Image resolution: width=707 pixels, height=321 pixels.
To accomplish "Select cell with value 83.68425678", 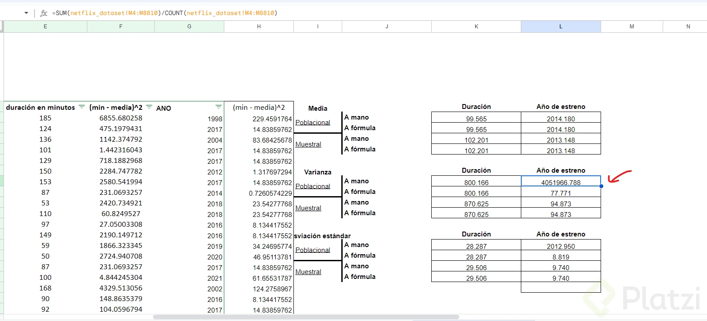I will [259, 140].
